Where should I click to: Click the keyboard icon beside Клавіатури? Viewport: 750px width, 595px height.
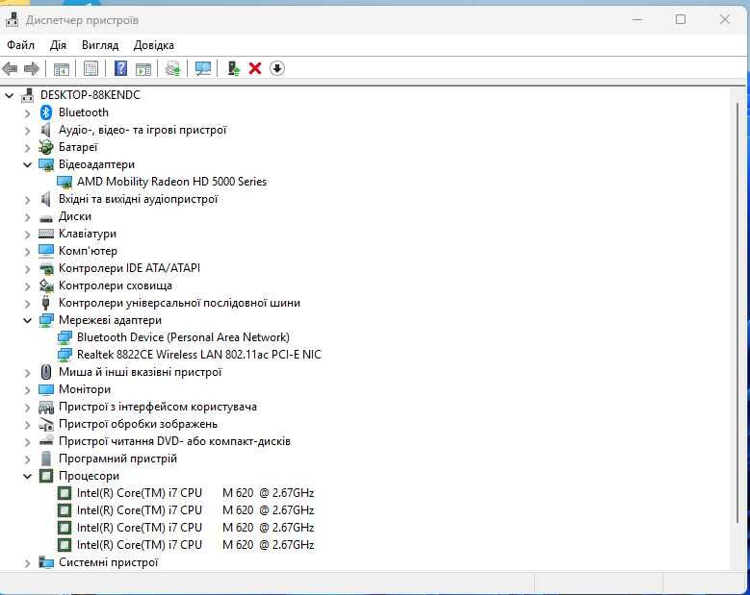coord(46,234)
